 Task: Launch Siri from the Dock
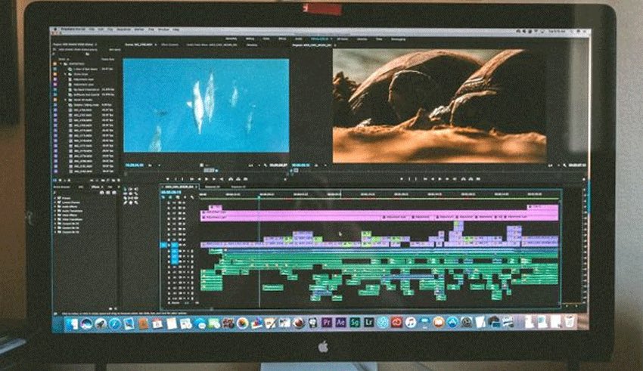(86, 324)
